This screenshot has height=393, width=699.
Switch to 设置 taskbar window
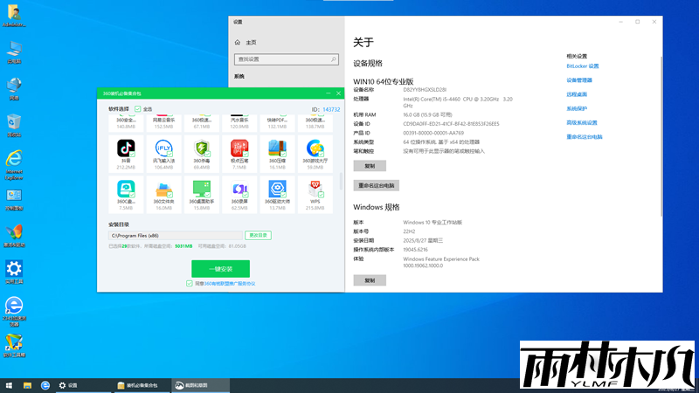83,385
